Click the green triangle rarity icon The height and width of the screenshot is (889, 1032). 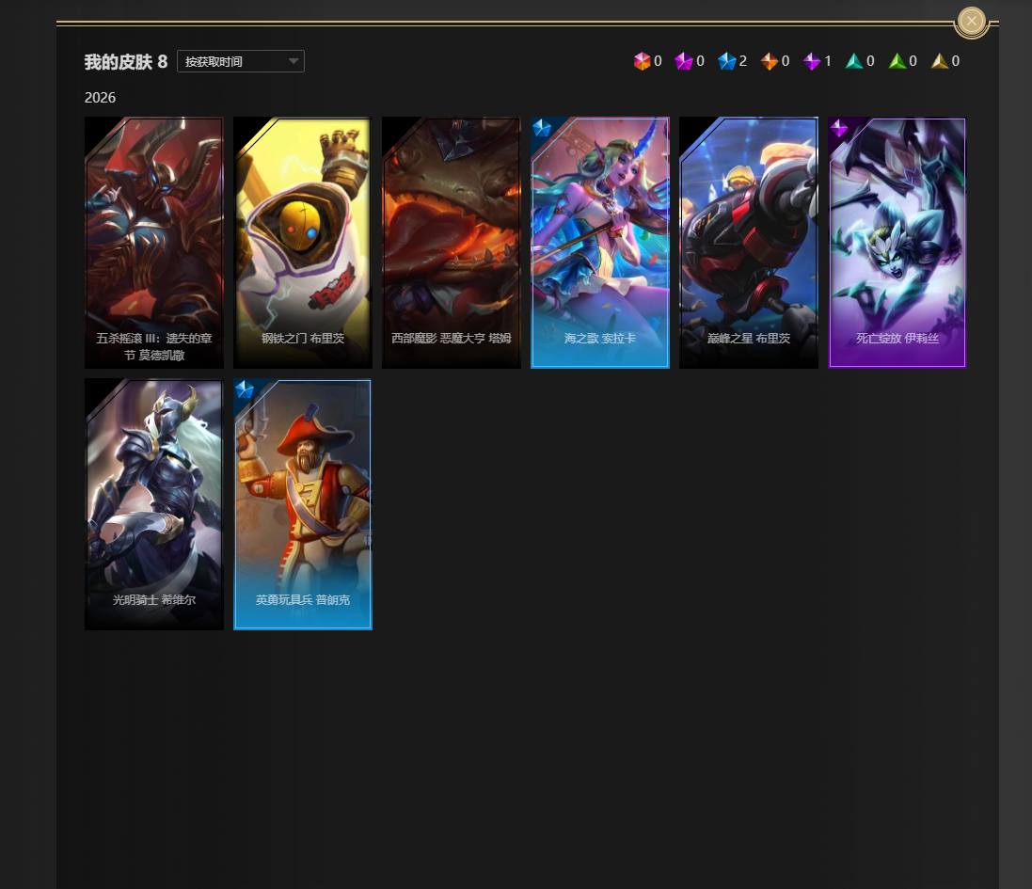(x=897, y=61)
